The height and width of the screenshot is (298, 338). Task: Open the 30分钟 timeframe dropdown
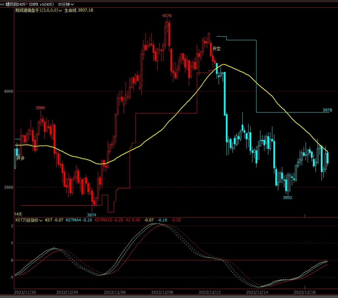(x=66, y=4)
